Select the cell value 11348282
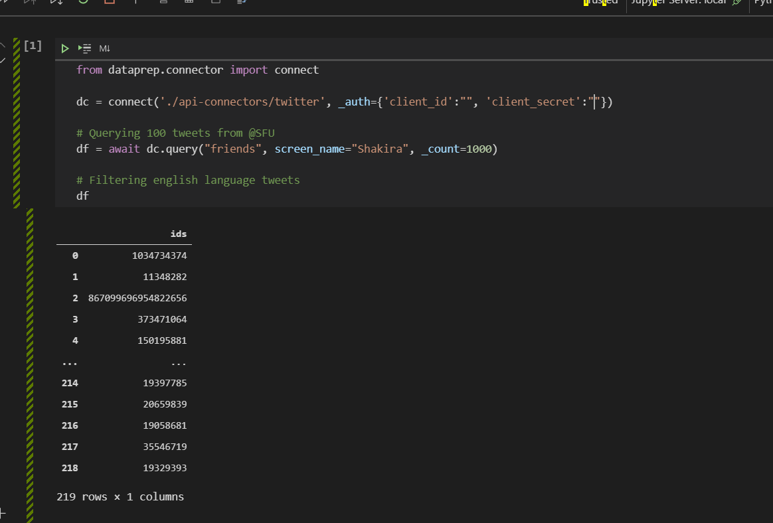Image resolution: width=773 pixels, height=523 pixels. click(165, 277)
